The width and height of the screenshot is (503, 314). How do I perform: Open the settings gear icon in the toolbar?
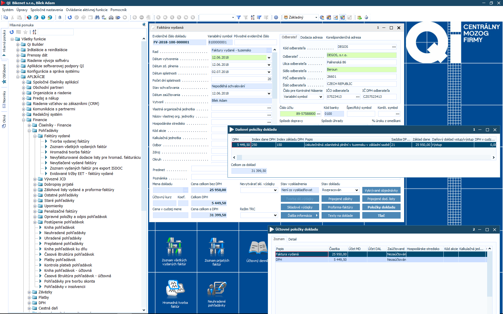276,17
